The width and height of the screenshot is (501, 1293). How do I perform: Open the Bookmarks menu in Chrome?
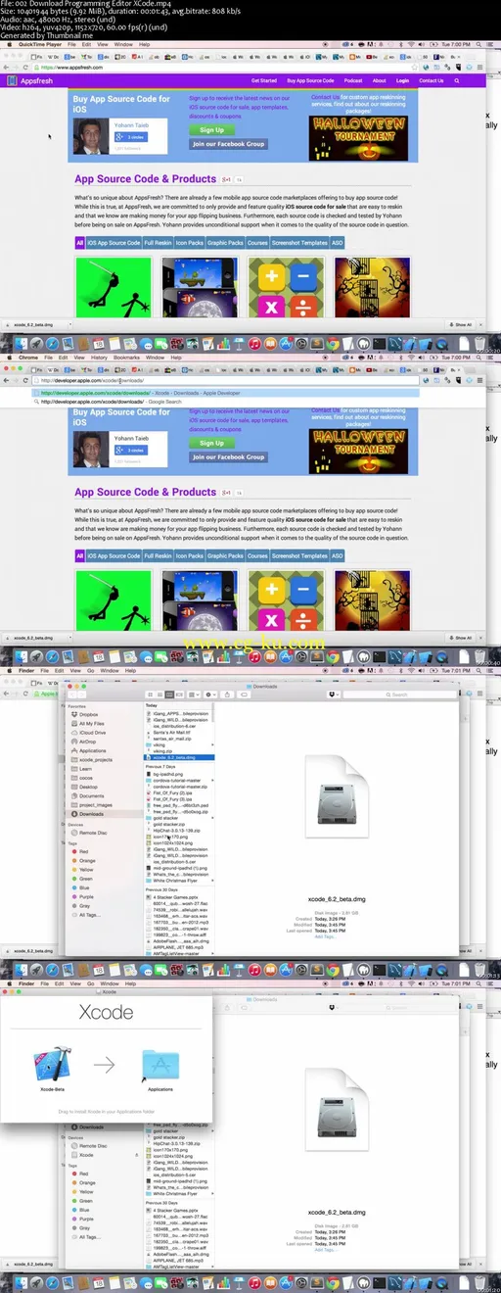(126, 358)
